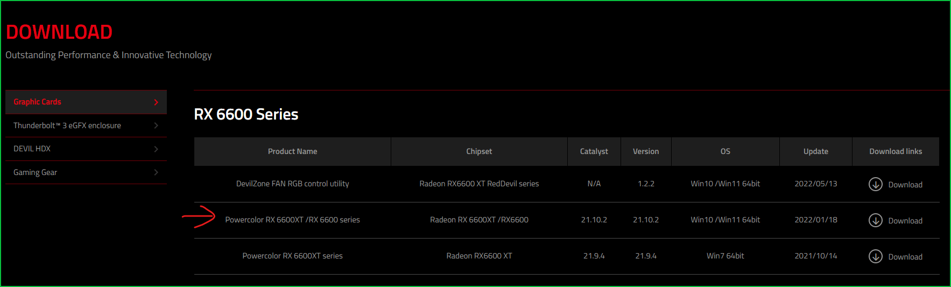Select Powercolor RX 6600XT series product name
951x287 pixels.
tap(292, 256)
